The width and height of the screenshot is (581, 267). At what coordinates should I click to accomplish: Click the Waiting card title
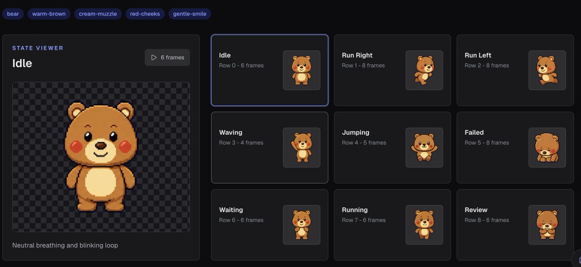pos(231,210)
